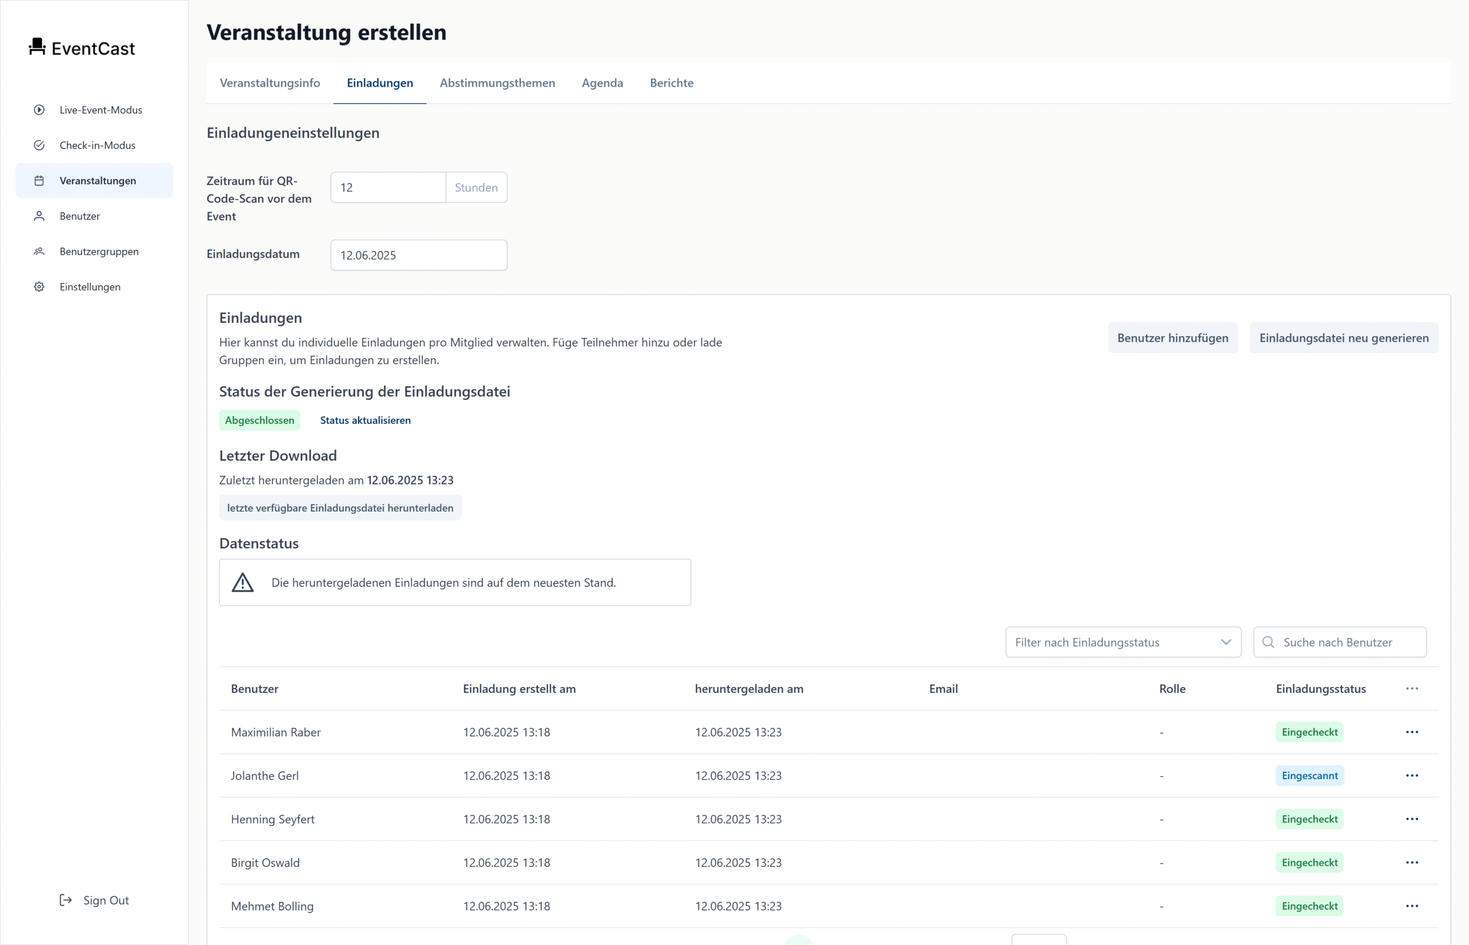
Task: Open the three-dot menu for Jolanthe Gerl
Action: click(1412, 776)
